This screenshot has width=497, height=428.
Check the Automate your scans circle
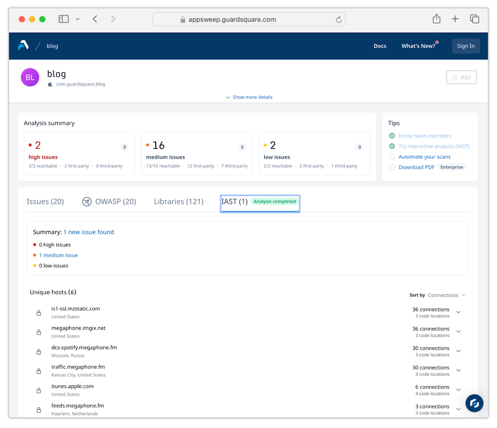click(x=392, y=157)
